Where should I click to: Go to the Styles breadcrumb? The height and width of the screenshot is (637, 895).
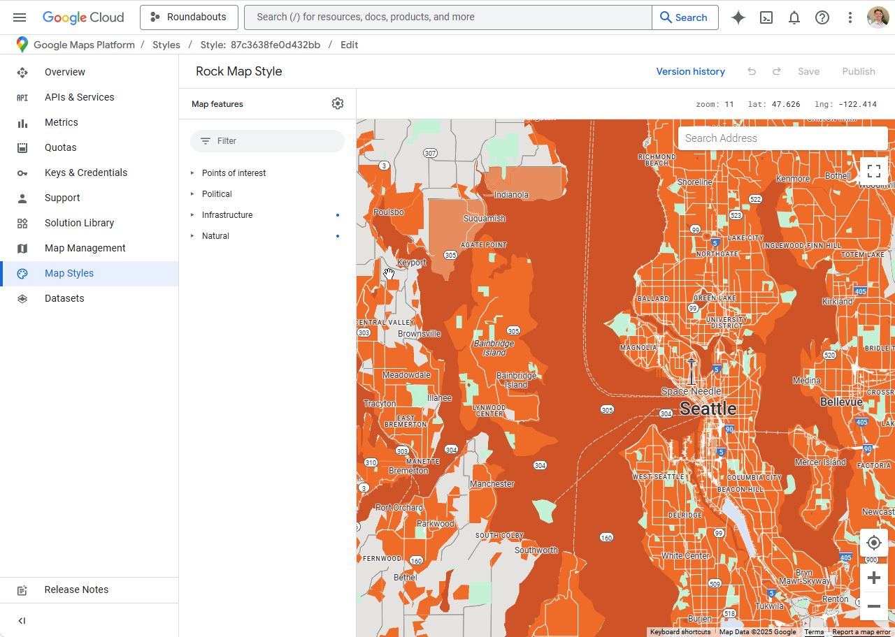pos(166,45)
